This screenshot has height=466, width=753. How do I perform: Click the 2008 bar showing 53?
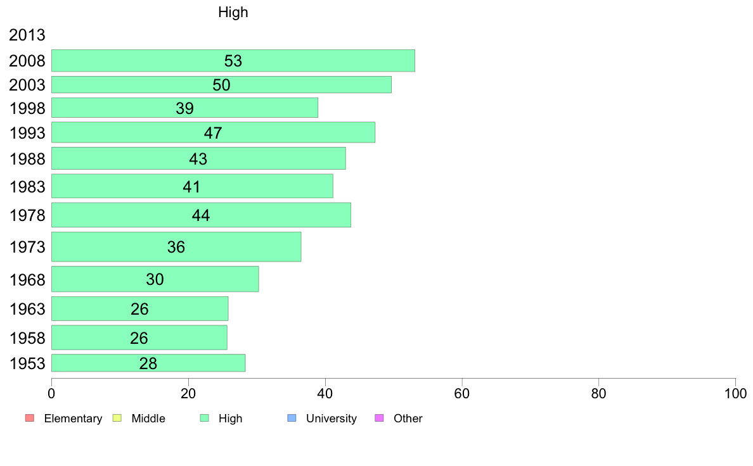(233, 61)
